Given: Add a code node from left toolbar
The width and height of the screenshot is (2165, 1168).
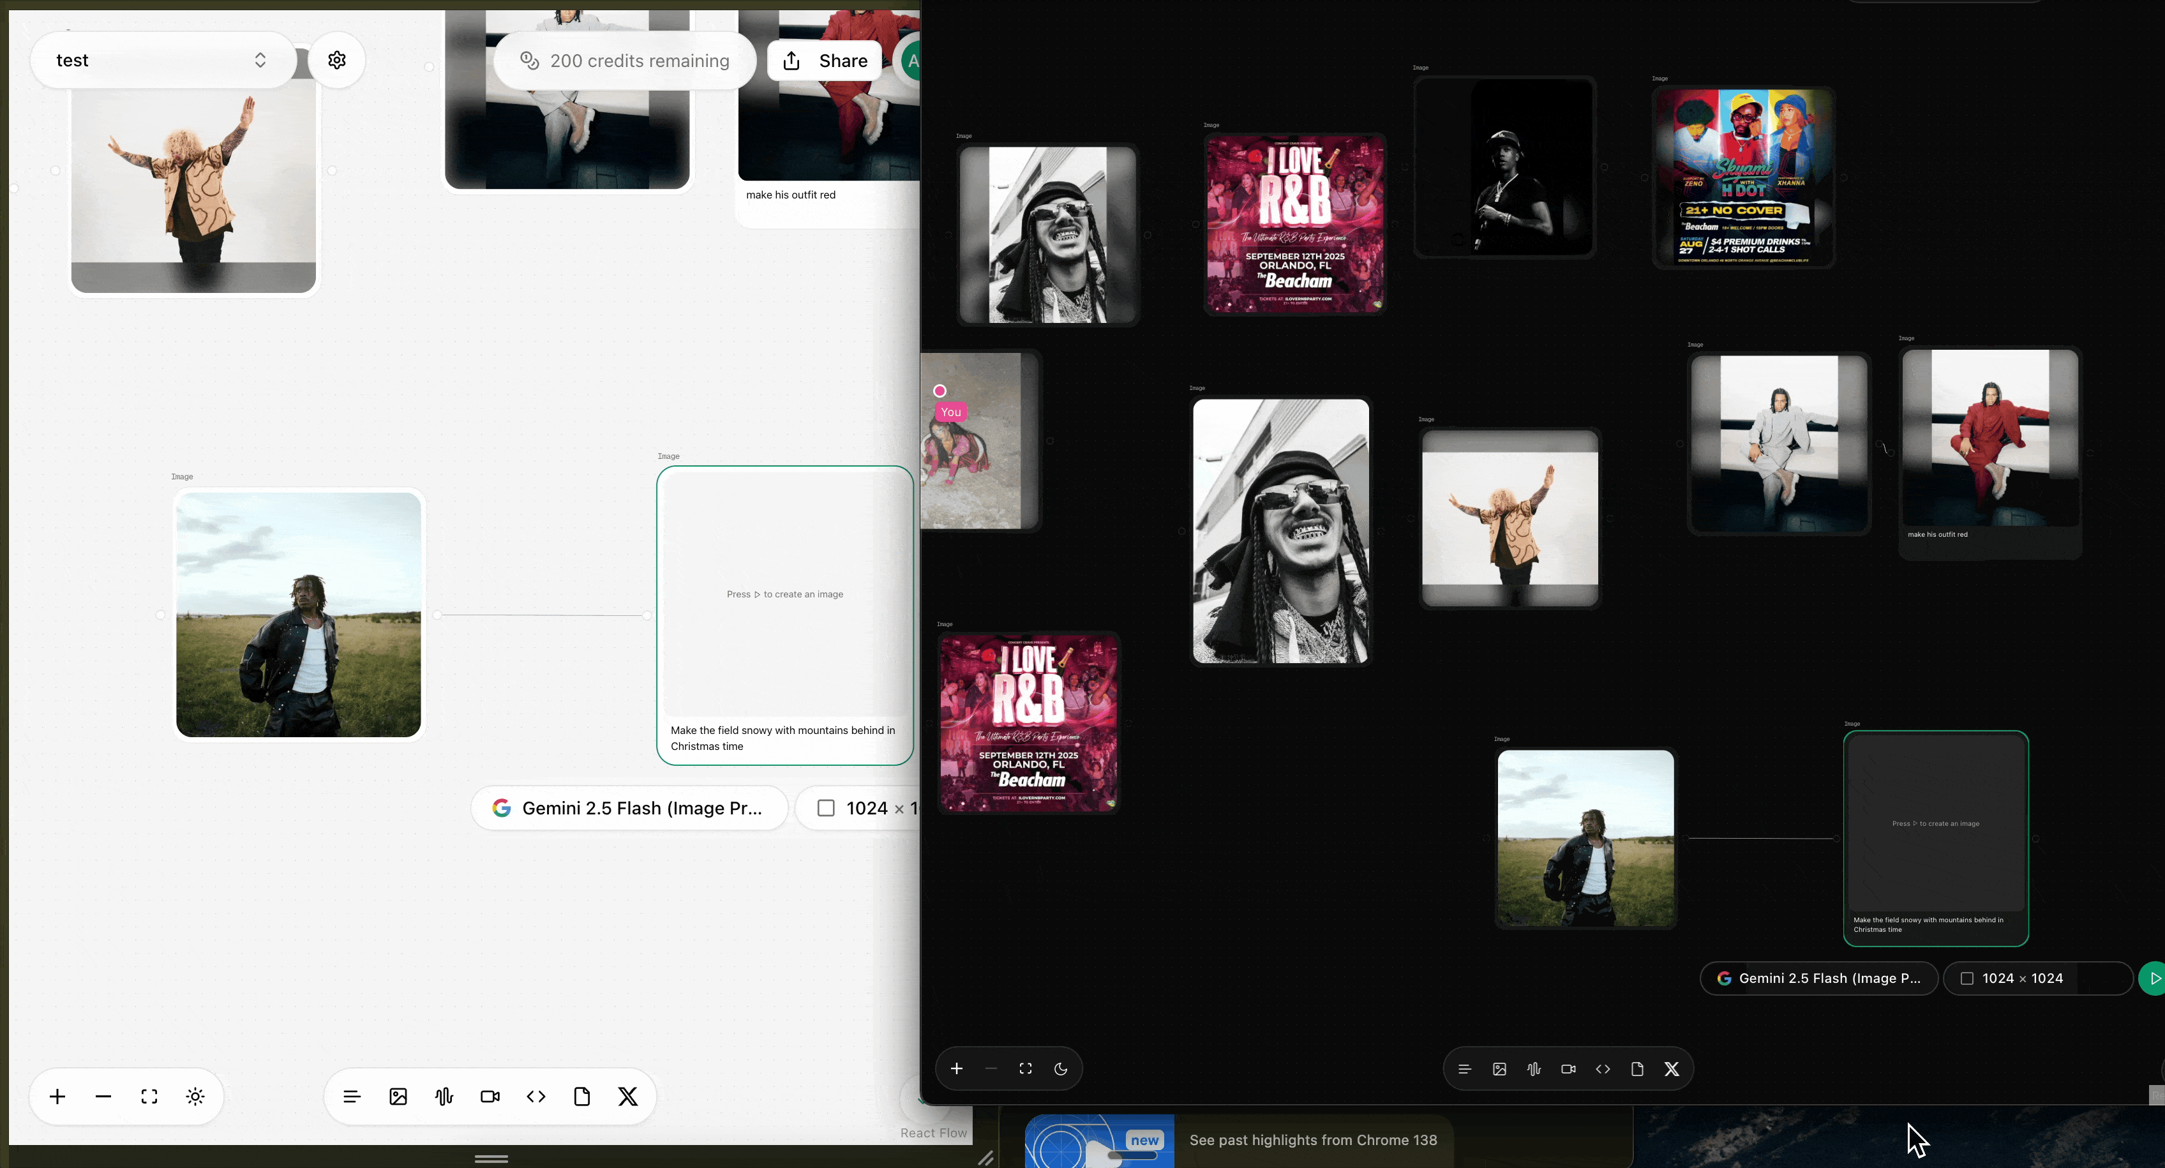Looking at the screenshot, I should 536,1097.
